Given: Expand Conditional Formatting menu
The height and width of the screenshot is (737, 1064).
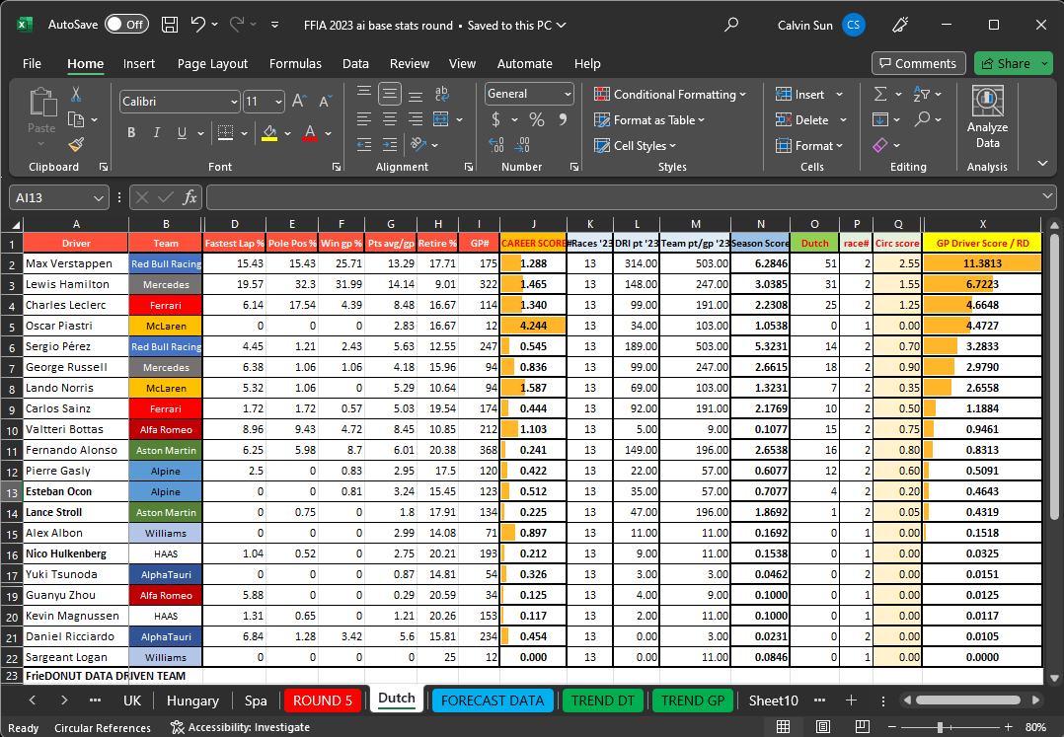Looking at the screenshot, I should click(670, 95).
